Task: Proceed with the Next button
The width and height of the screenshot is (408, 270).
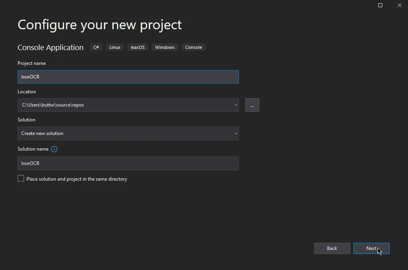Action: (x=371, y=248)
